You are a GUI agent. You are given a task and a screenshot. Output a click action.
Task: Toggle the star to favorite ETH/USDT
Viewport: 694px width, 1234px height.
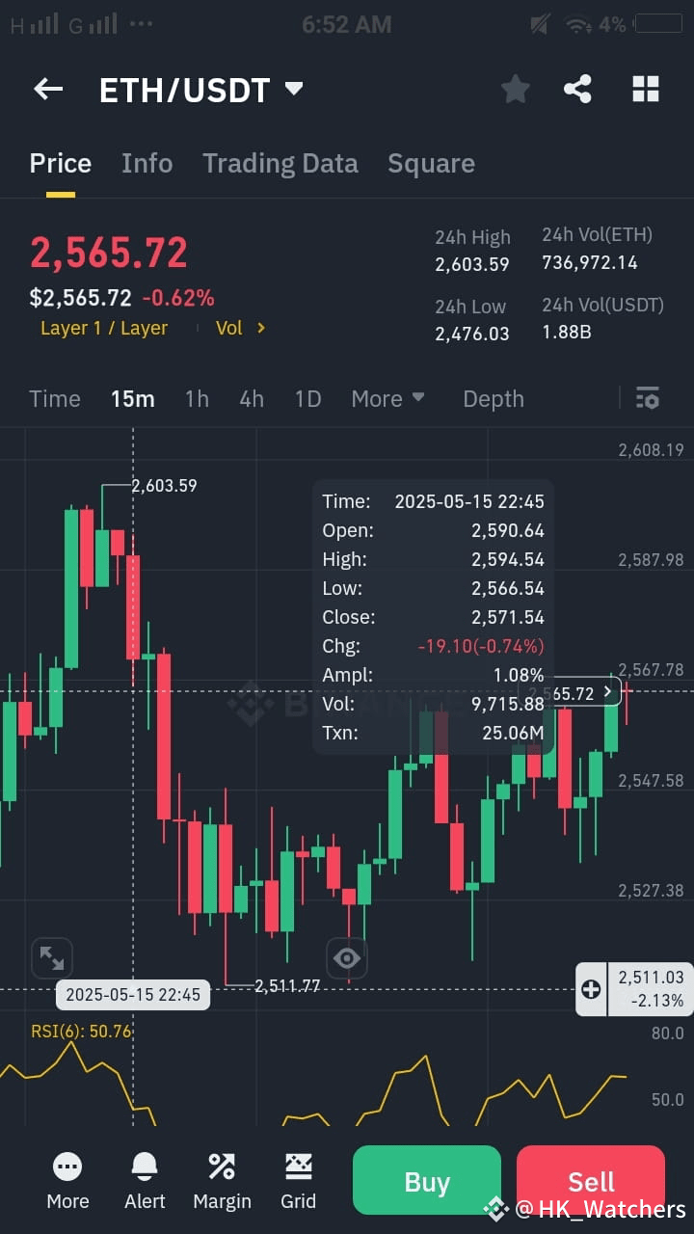(515, 89)
